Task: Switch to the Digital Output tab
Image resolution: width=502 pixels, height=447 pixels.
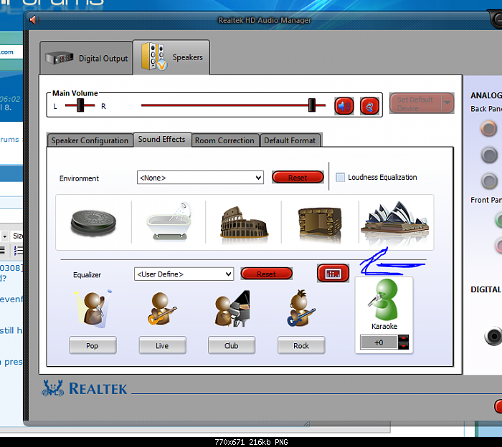Action: [87, 58]
